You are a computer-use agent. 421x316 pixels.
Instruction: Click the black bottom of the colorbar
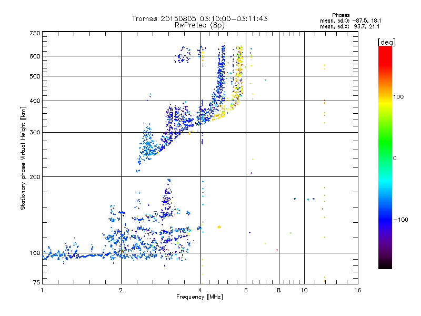(x=385, y=265)
